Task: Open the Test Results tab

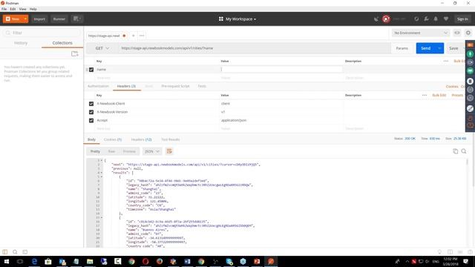Action: [x=171, y=139]
